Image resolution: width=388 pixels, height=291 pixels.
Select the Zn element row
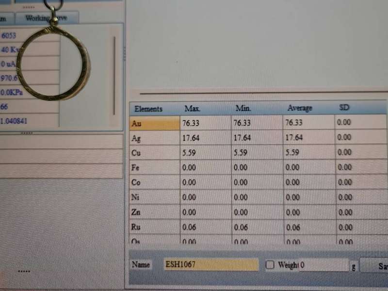[x=154, y=212]
